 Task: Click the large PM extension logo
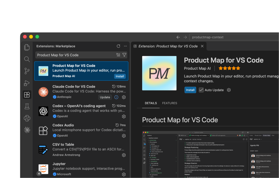[159, 73]
